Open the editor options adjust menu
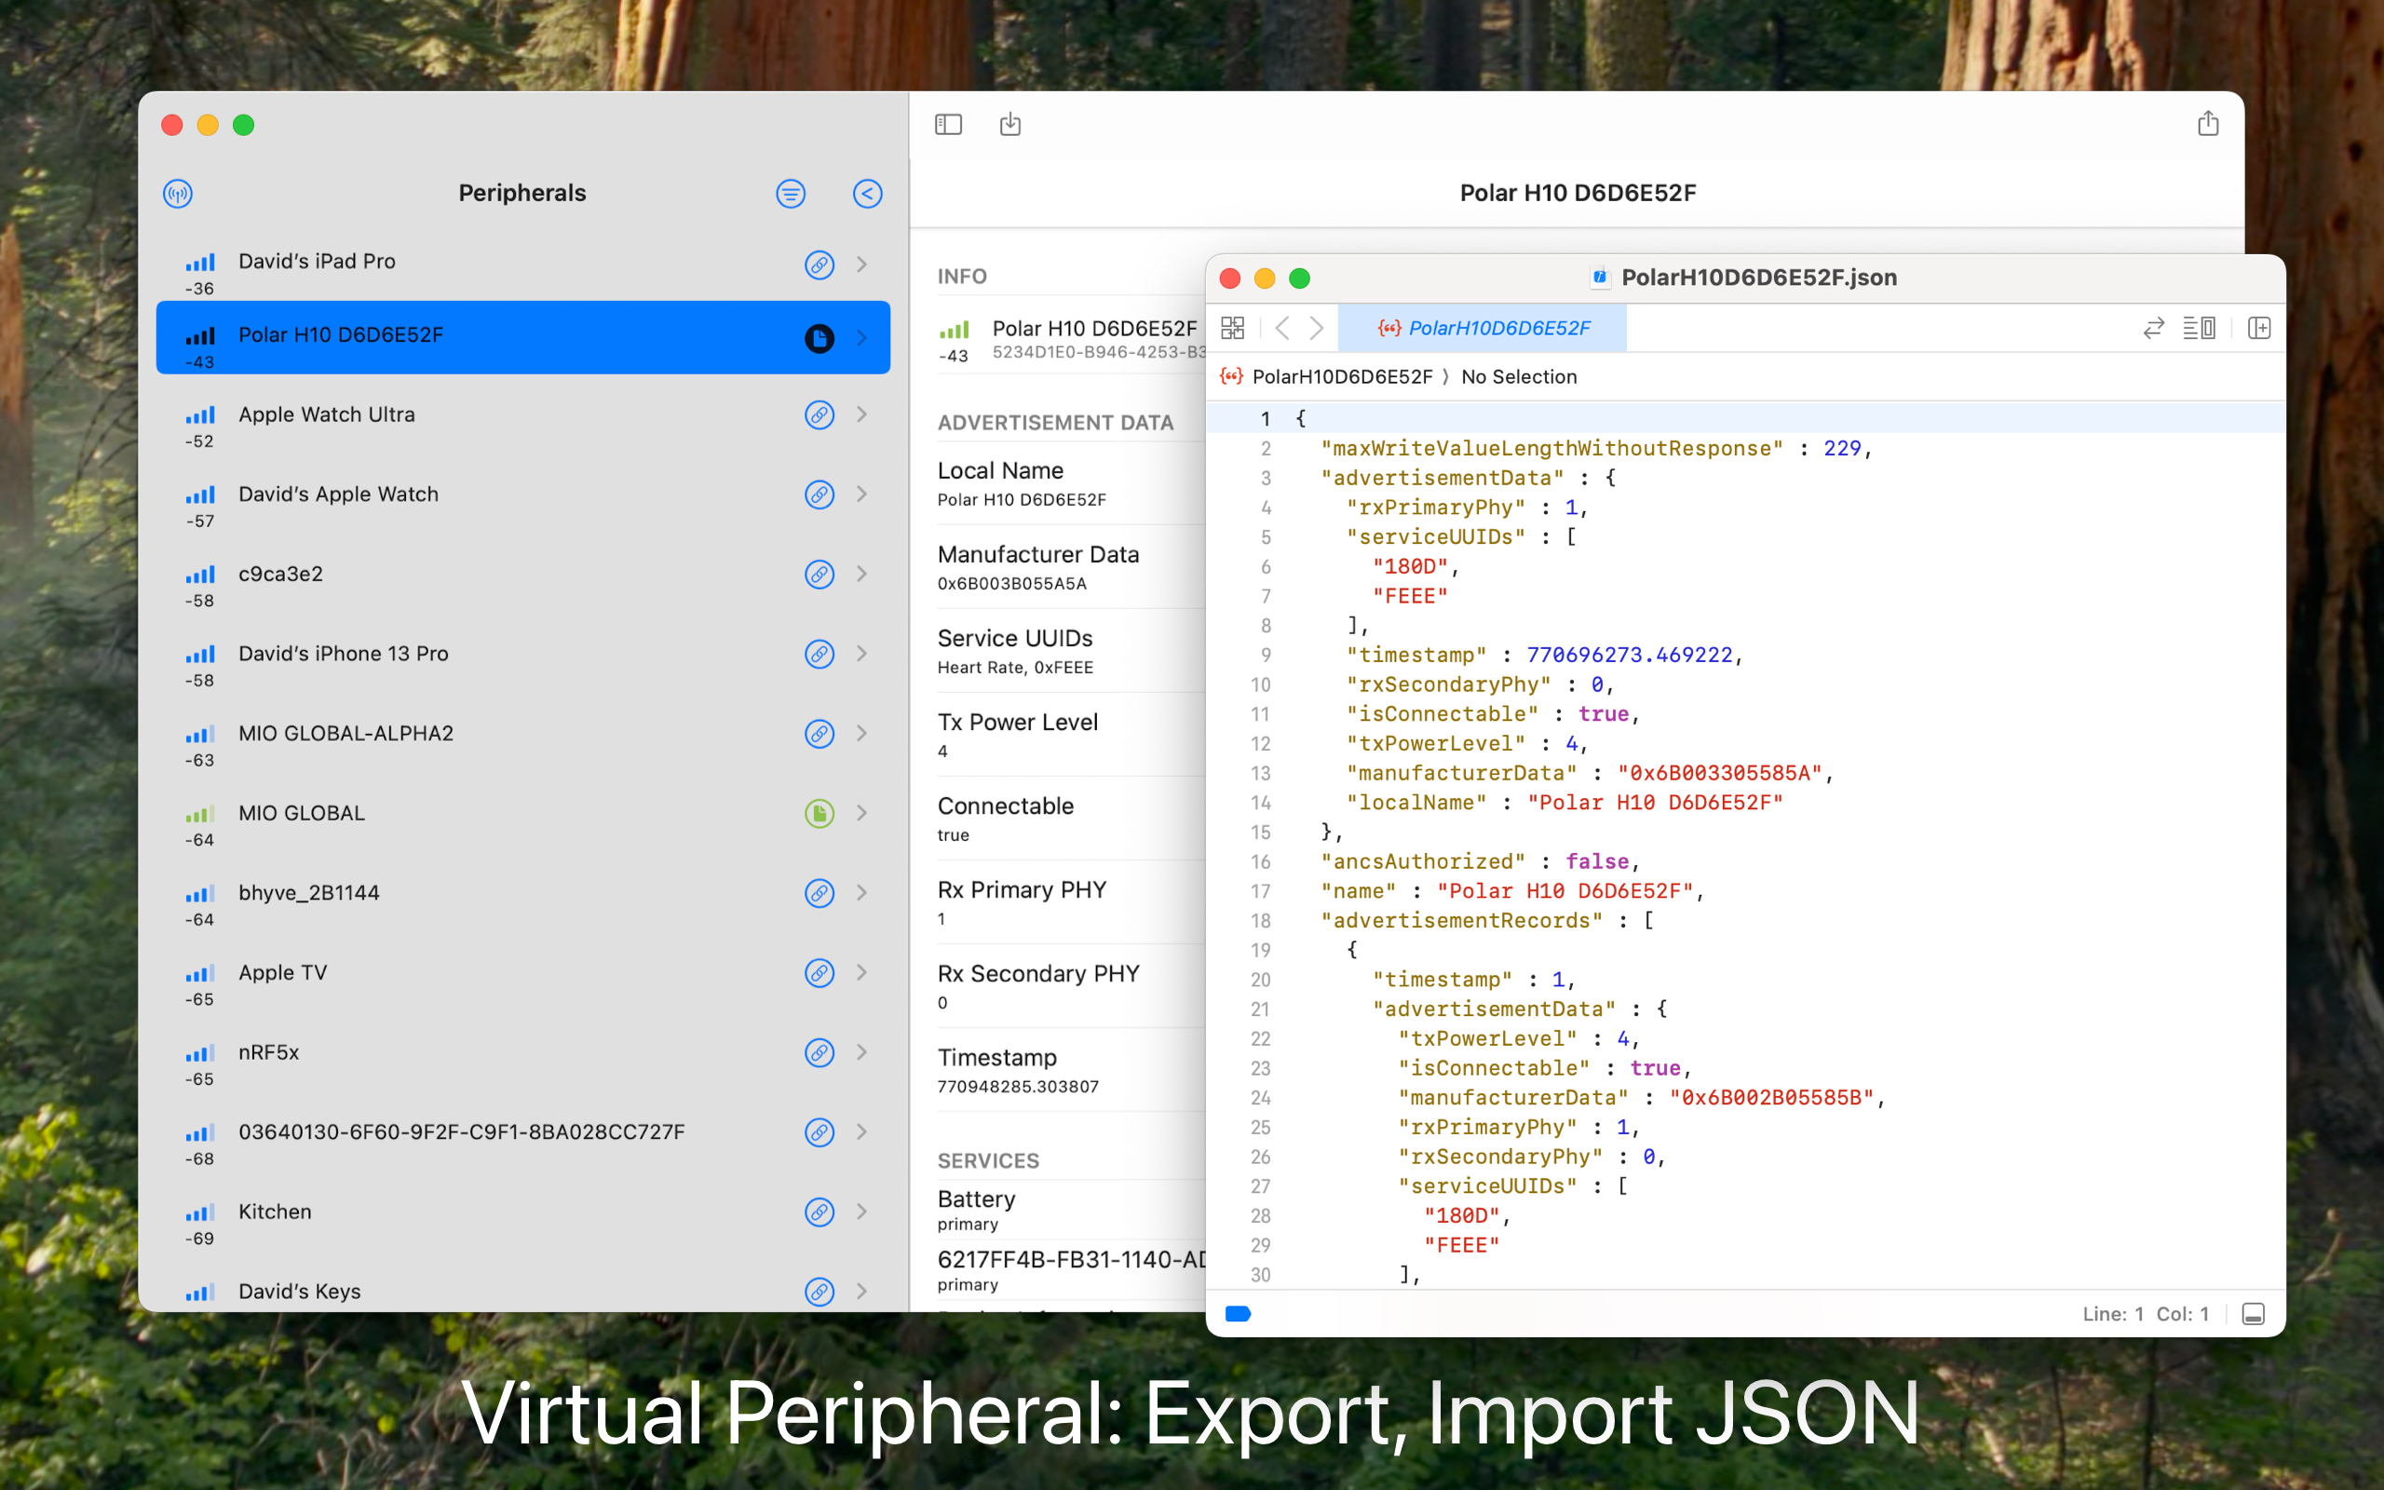 point(2199,328)
